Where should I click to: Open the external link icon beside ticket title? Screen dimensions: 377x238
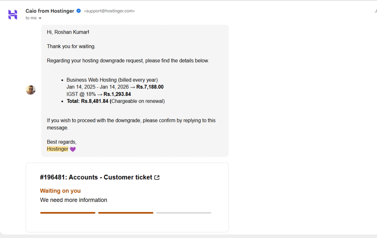click(x=157, y=178)
